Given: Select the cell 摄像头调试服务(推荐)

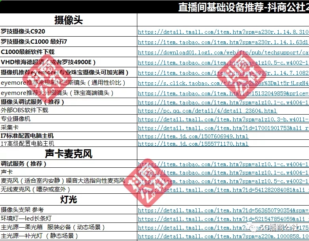Looking at the screenshot, I should click(68, 102).
